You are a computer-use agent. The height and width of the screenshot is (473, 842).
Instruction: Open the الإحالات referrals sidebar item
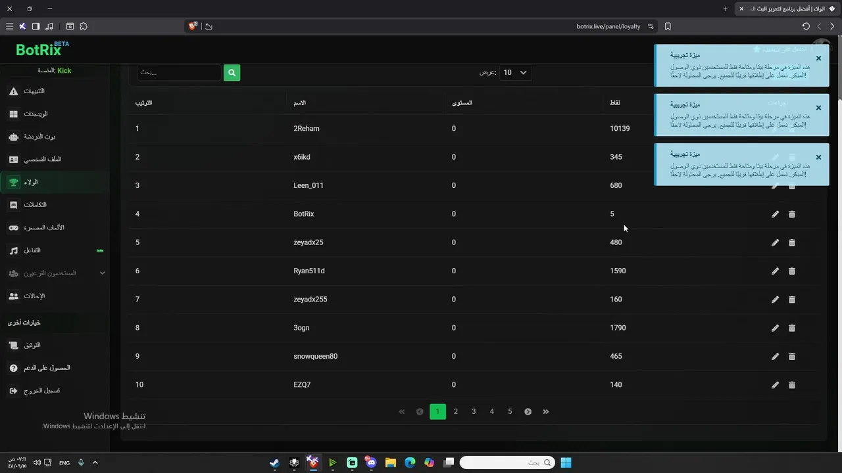55,296
